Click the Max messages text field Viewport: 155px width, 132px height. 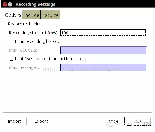tap(103, 67)
